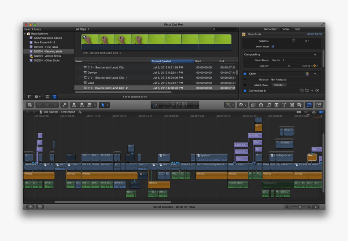Reset Color section with its arrow icon
This screenshot has width=348, height=241.
pyautogui.click(x=315, y=74)
